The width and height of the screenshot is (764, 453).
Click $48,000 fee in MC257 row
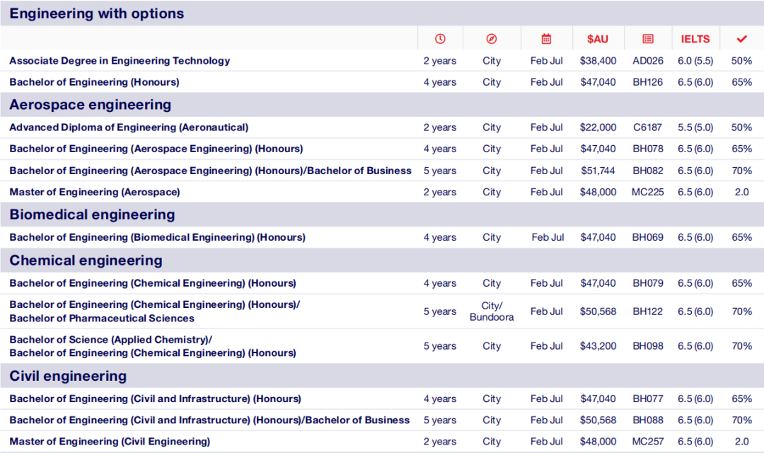pyautogui.click(x=598, y=442)
